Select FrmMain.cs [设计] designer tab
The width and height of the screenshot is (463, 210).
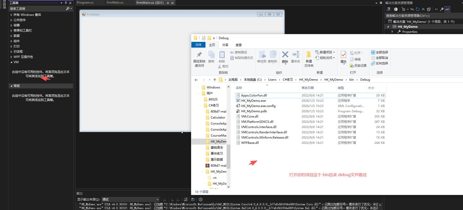point(150,3)
